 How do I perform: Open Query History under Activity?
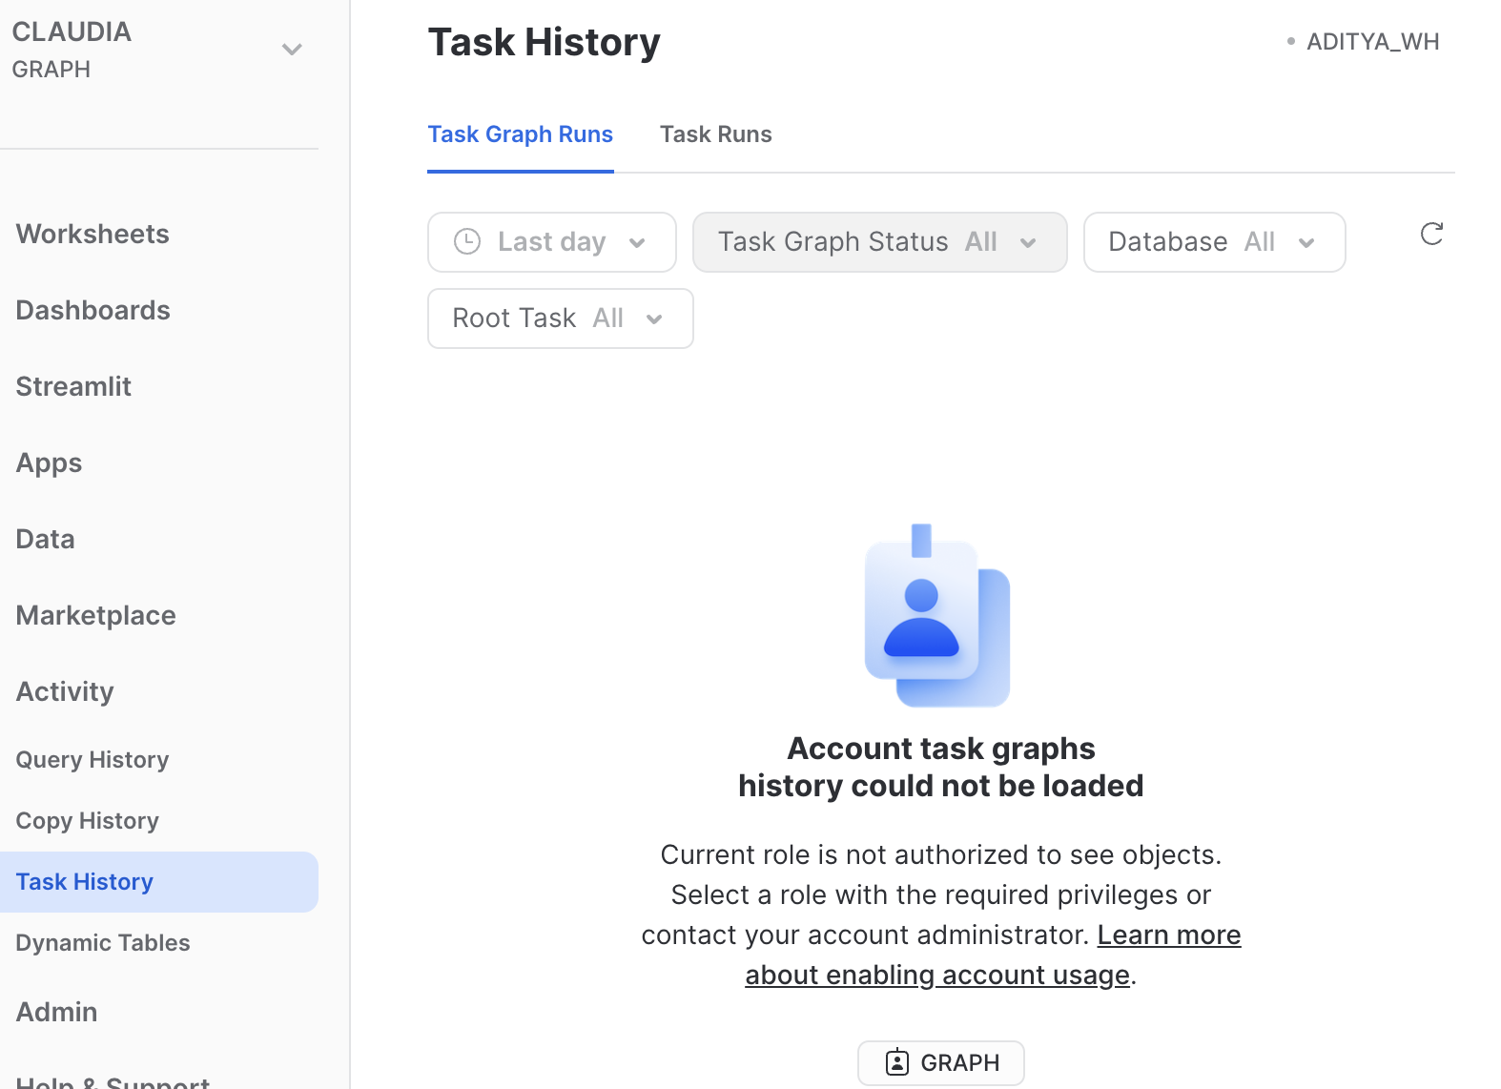coord(92,760)
